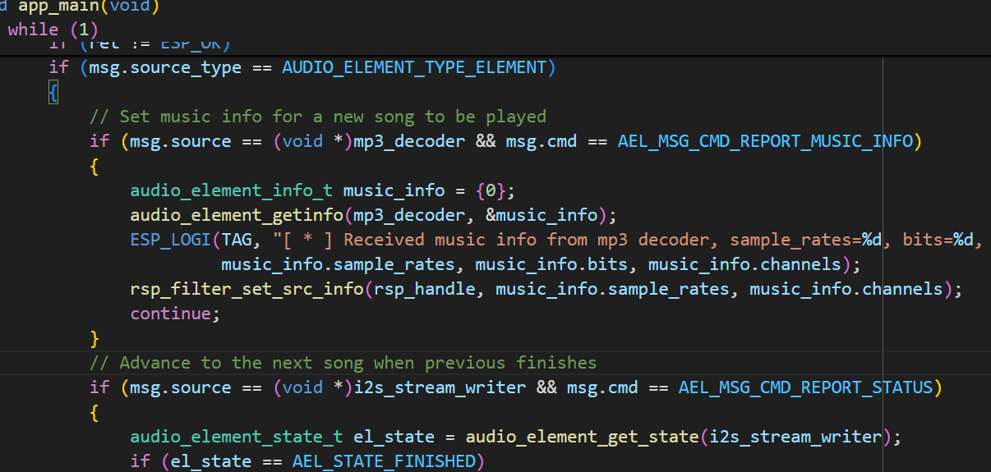Image resolution: width=991 pixels, height=472 pixels.
Task: Click the rsp_handle argument
Action: 425,289
